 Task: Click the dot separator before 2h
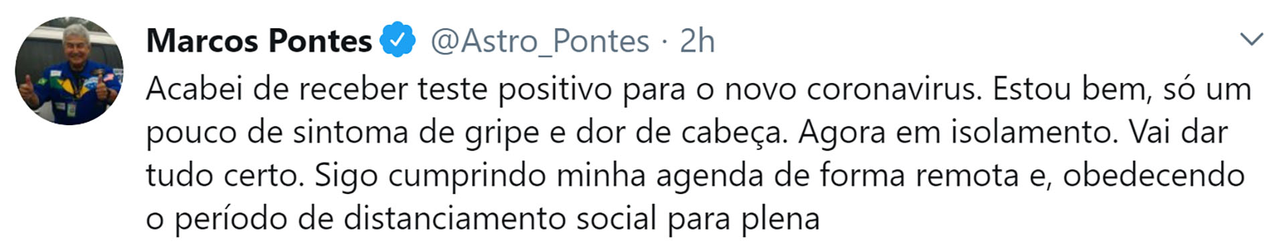665,43
